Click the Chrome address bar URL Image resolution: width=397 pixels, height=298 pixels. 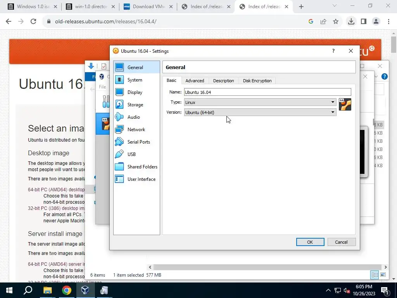105,22
